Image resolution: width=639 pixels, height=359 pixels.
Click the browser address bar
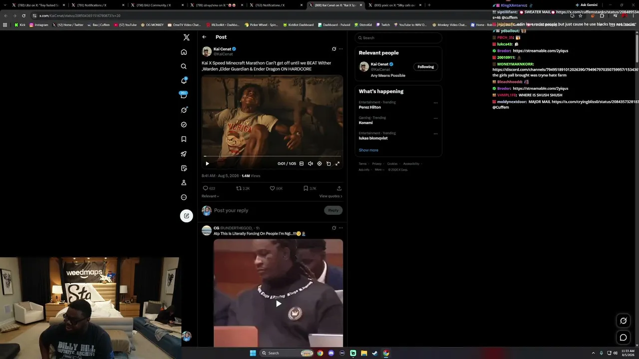pyautogui.click(x=300, y=15)
